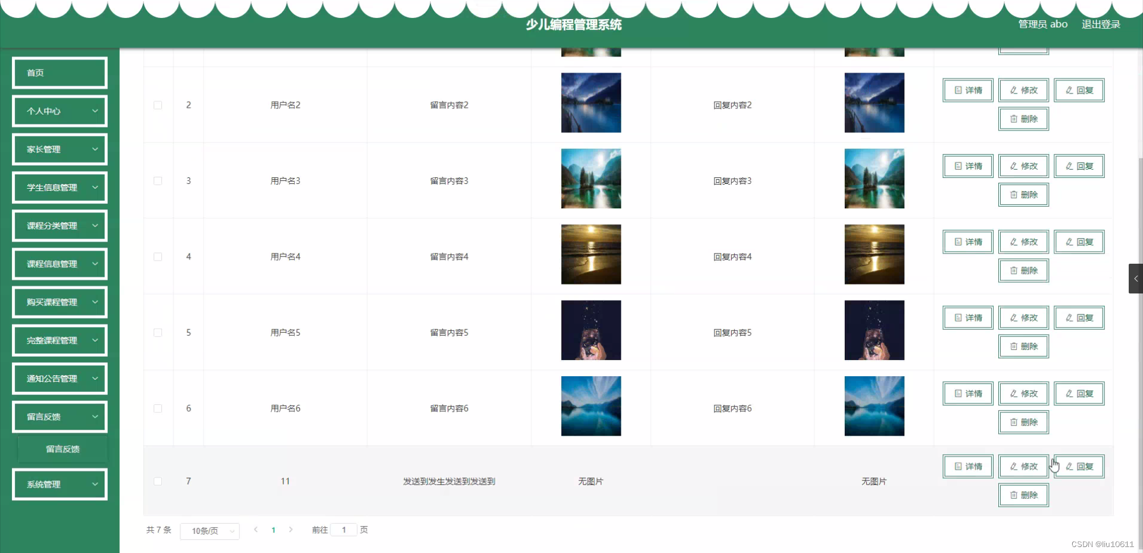
Task: Click 退出登录 to log out
Action: click(1100, 24)
